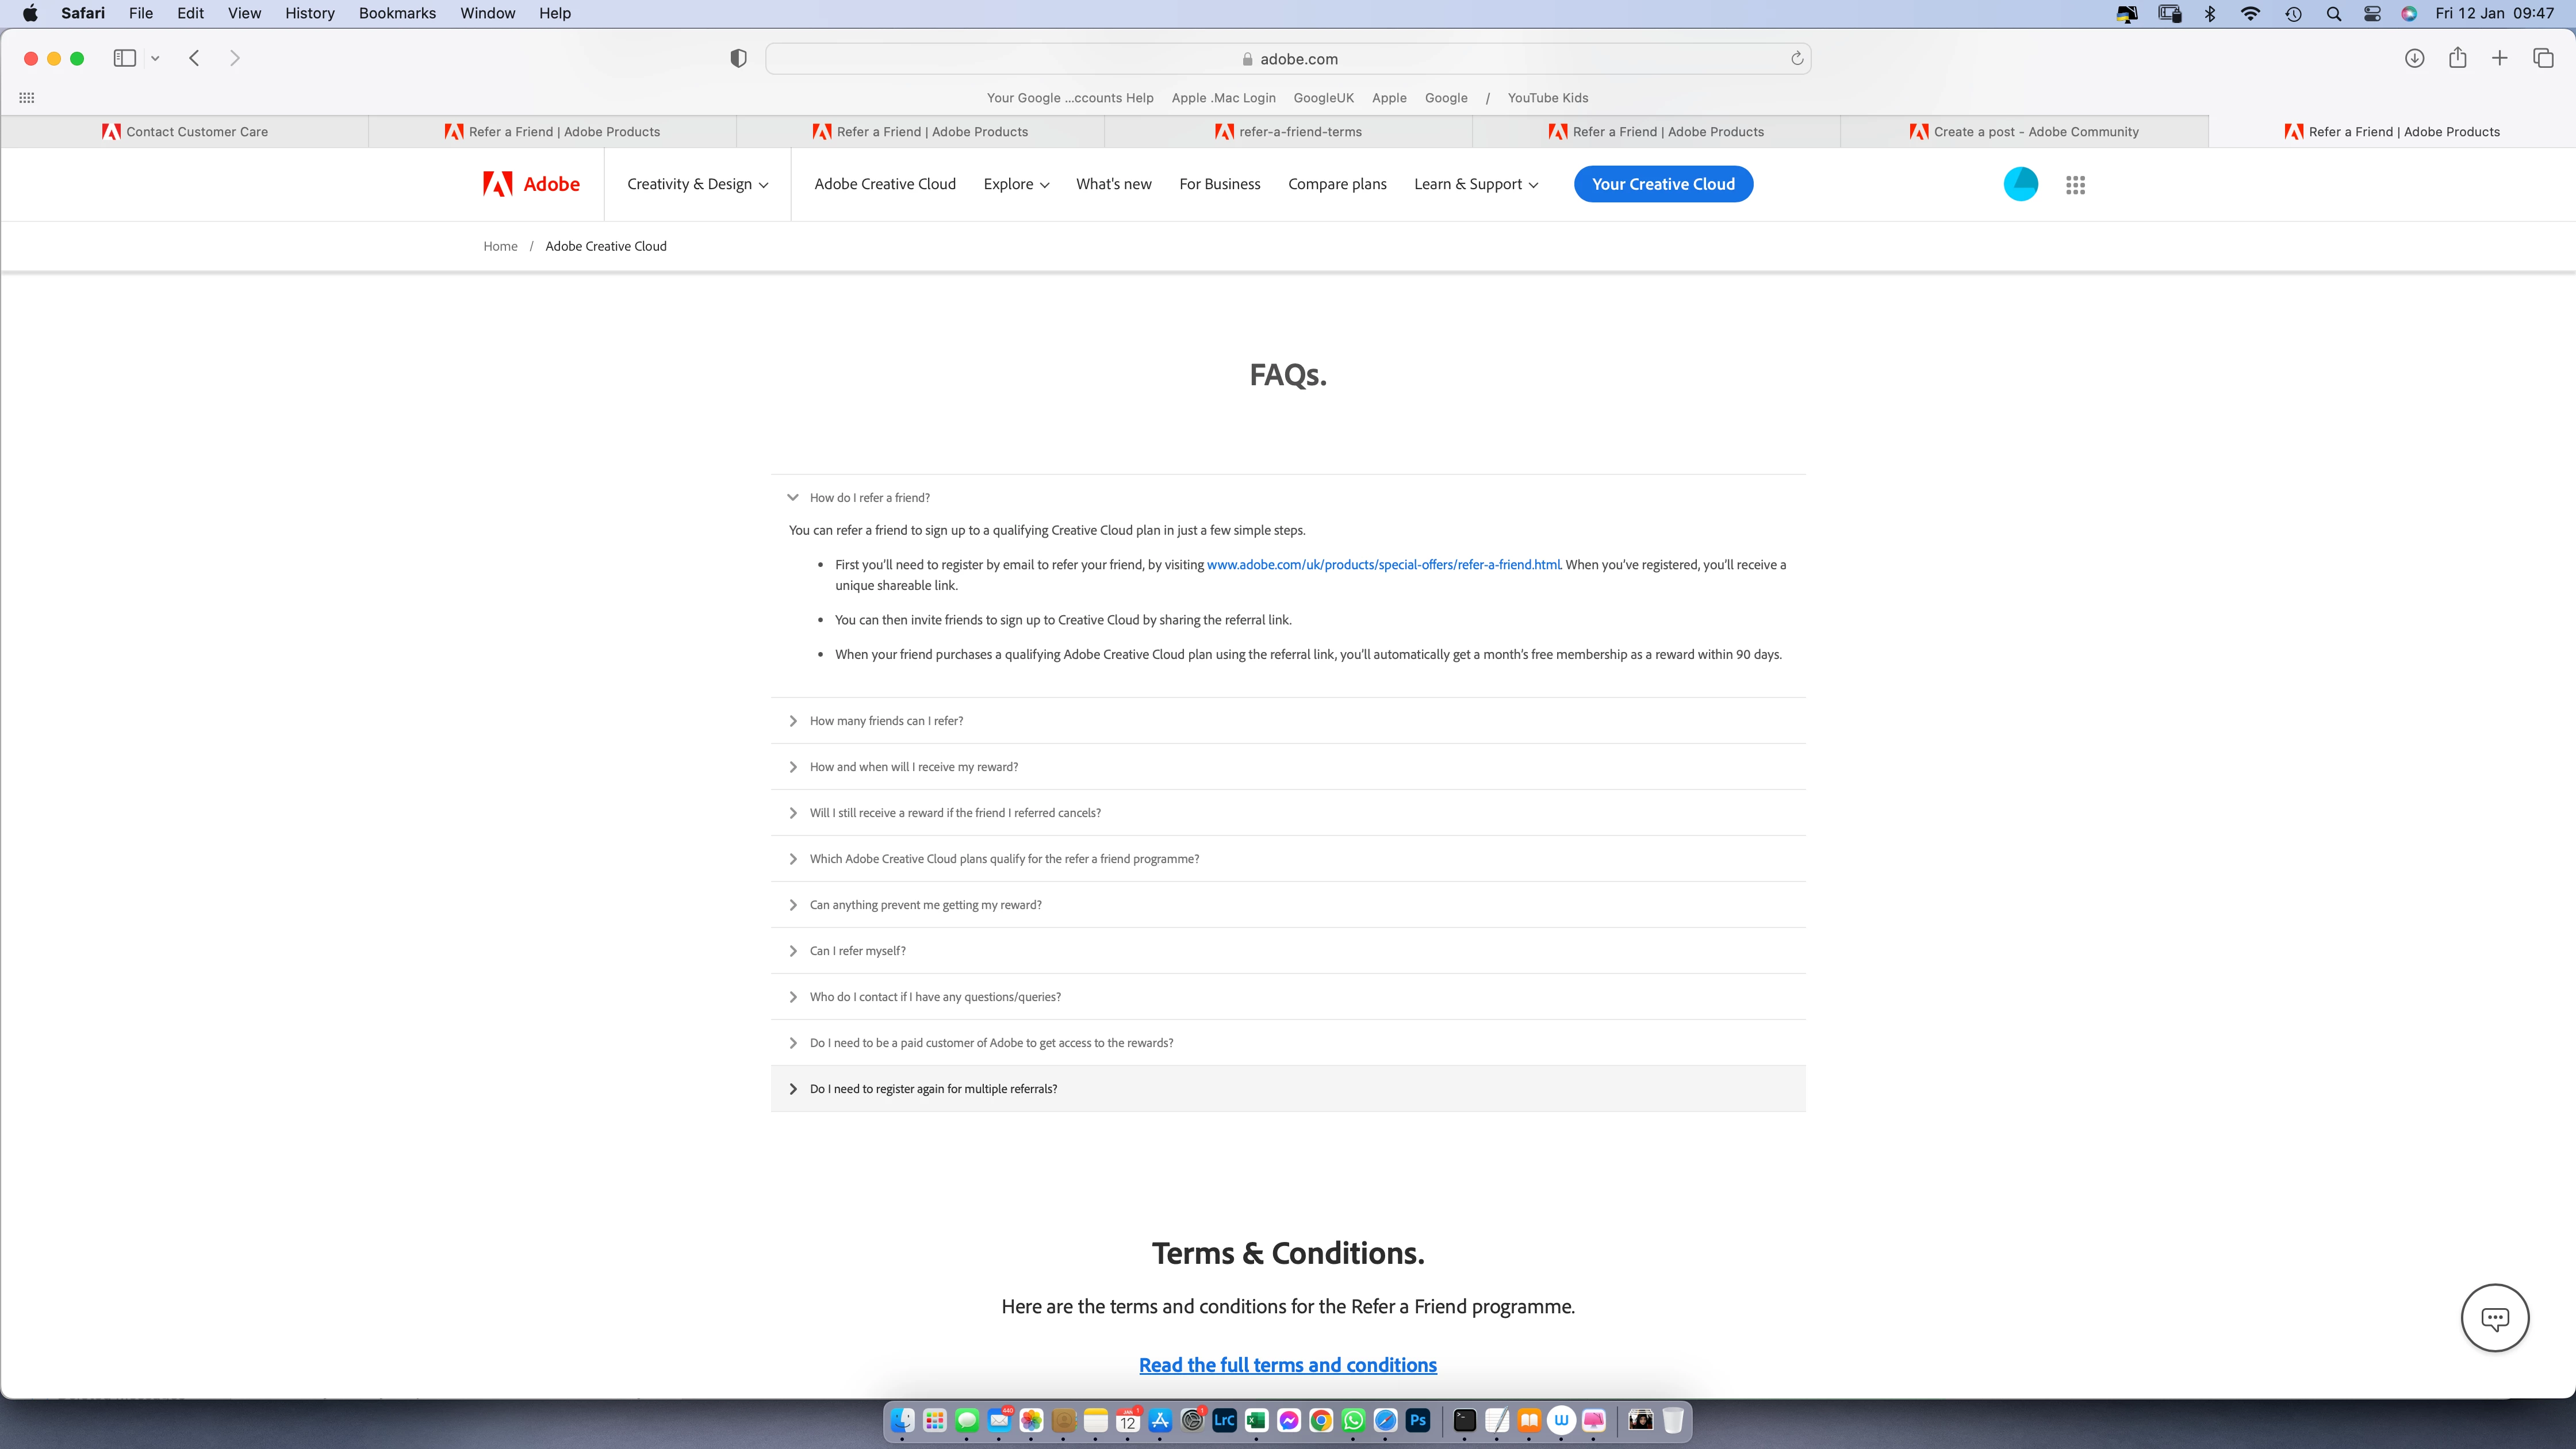Click the page reload icon
The height and width of the screenshot is (1449, 2576).
point(1796,58)
